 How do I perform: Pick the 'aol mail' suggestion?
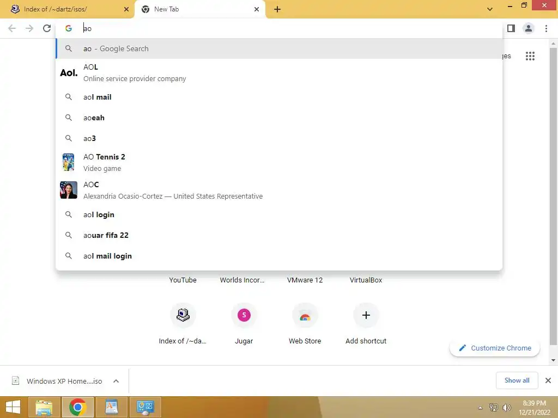tap(279, 97)
